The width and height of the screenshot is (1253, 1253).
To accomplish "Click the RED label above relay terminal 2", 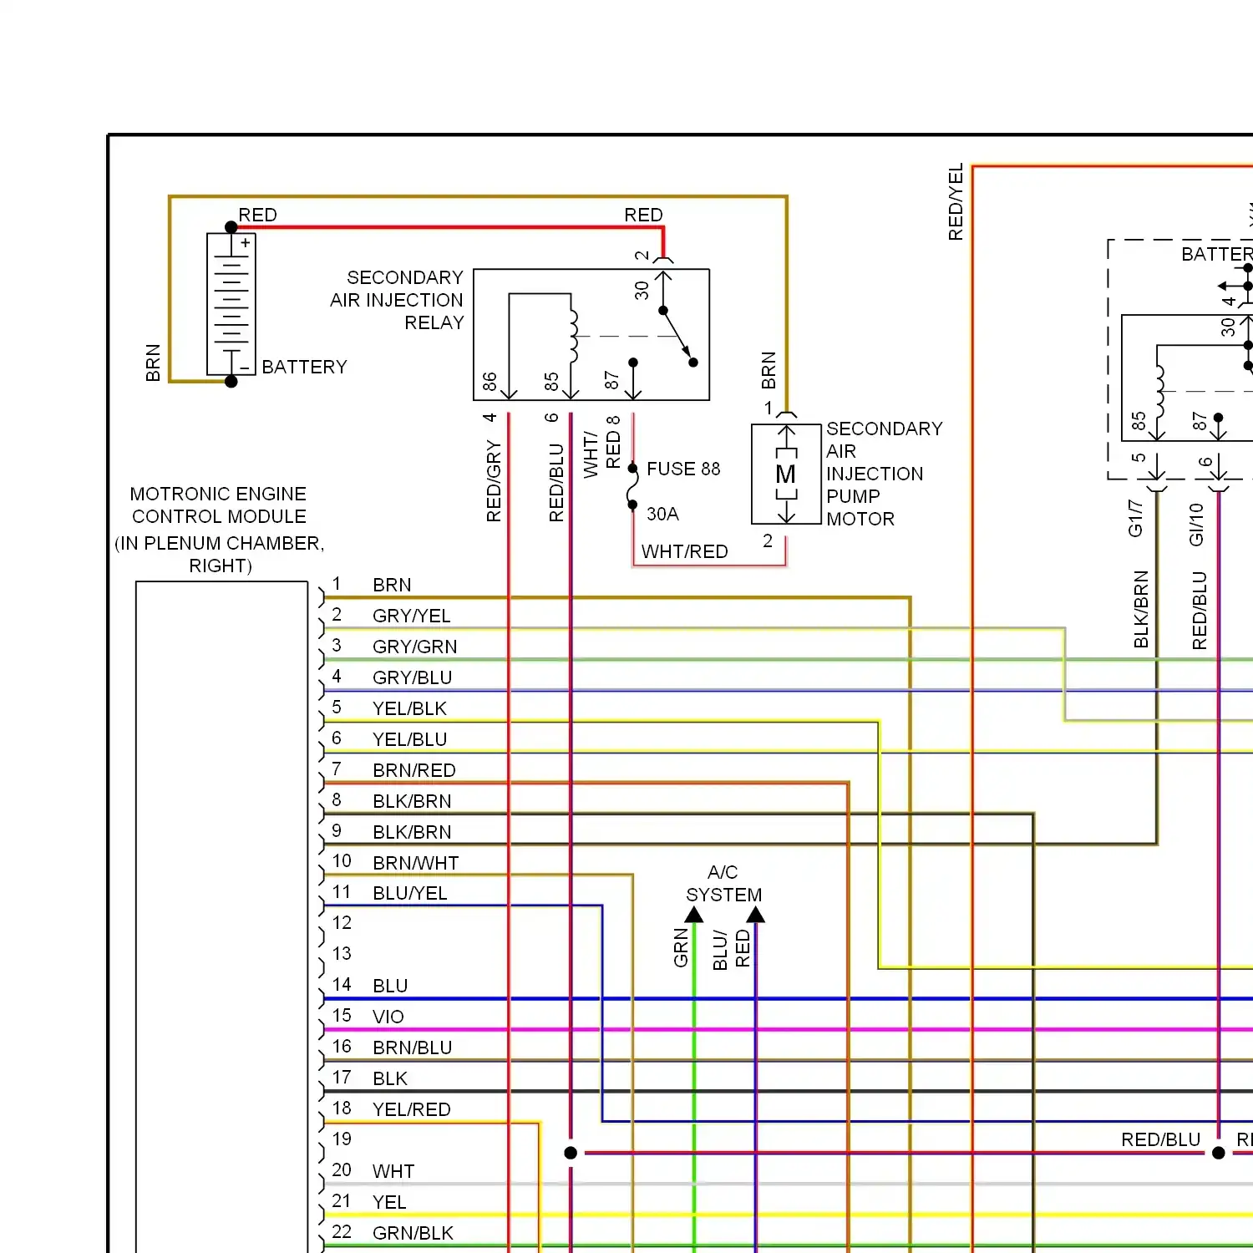I will pyautogui.click(x=643, y=215).
